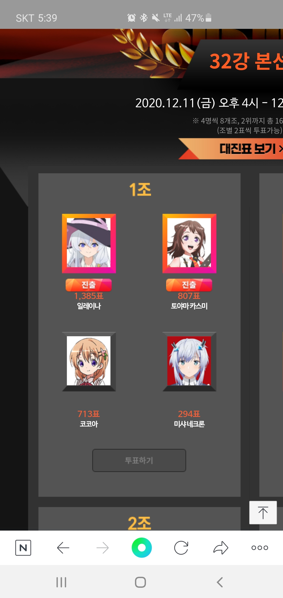Jump to top with up-arrow button
The width and height of the screenshot is (283, 598).
(263, 512)
